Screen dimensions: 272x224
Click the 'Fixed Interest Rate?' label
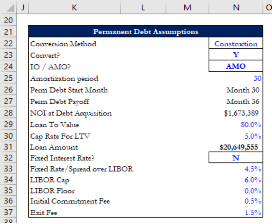pyautogui.click(x=62, y=158)
